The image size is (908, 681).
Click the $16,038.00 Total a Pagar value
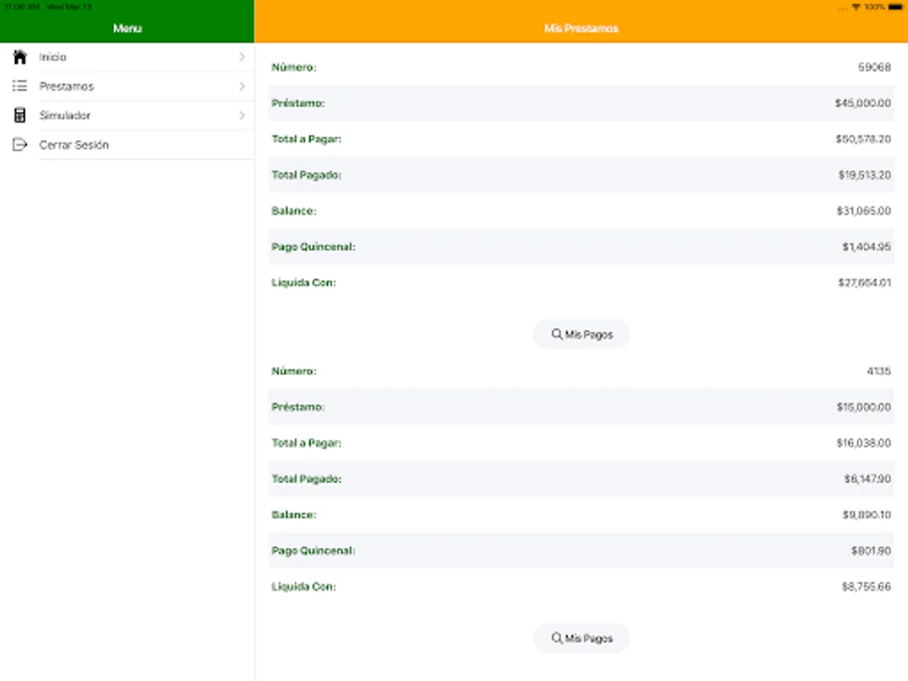coord(863,443)
